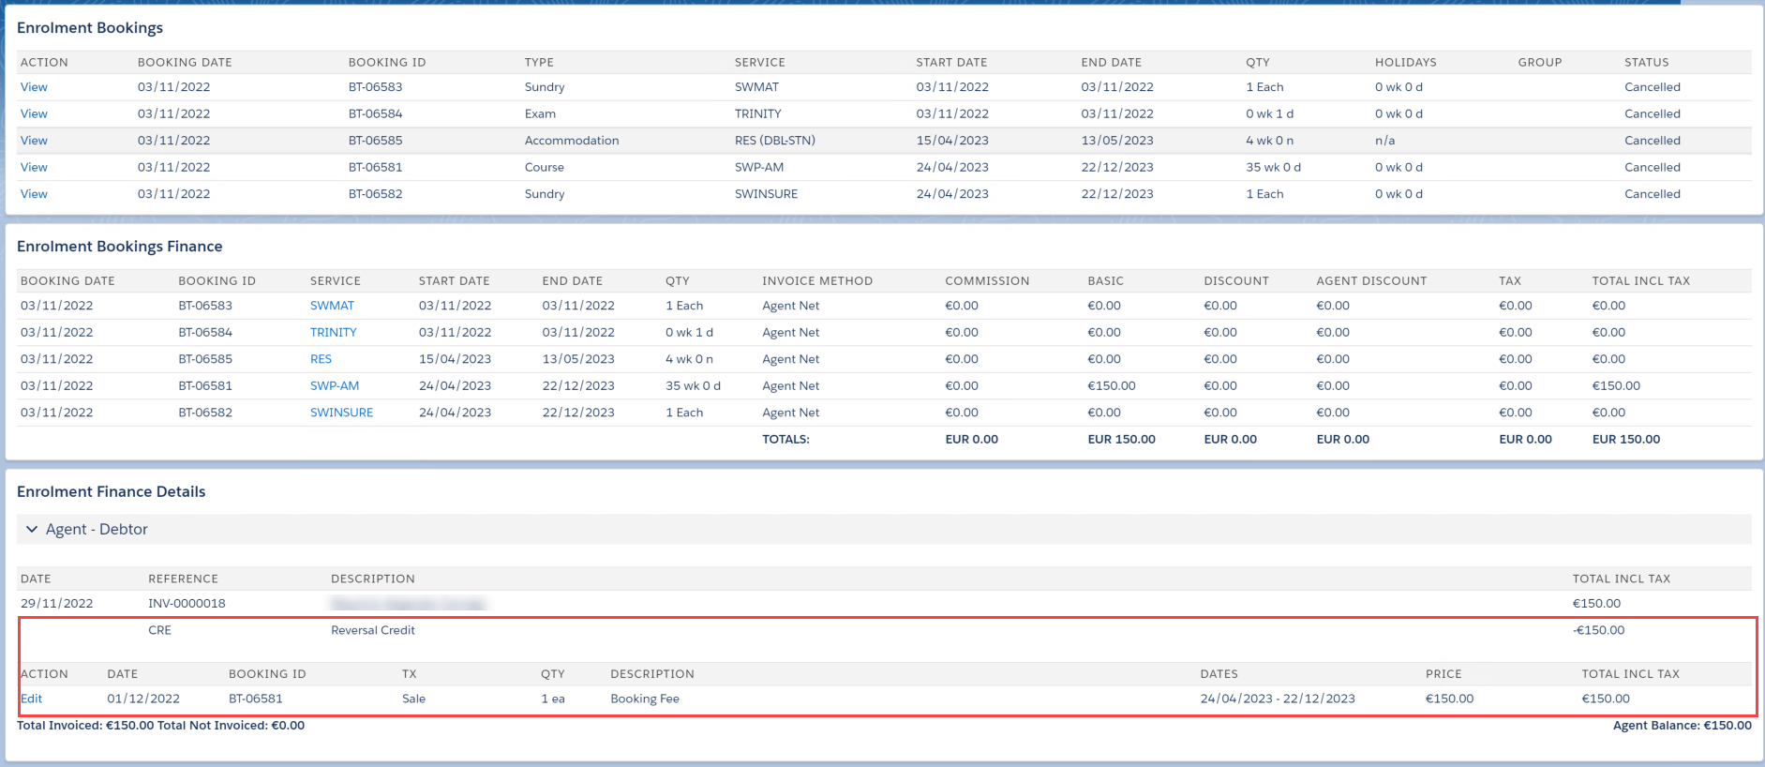
Task: Click the Agent - Debtor section title
Action: 97,530
